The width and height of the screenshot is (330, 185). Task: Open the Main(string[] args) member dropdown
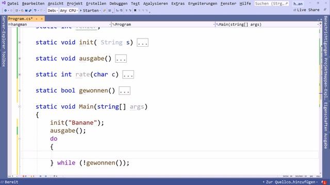(267, 25)
